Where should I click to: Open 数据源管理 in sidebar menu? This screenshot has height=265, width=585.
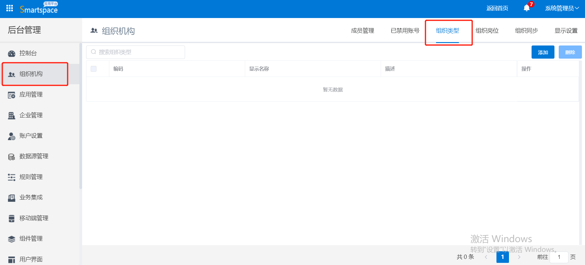tap(34, 156)
